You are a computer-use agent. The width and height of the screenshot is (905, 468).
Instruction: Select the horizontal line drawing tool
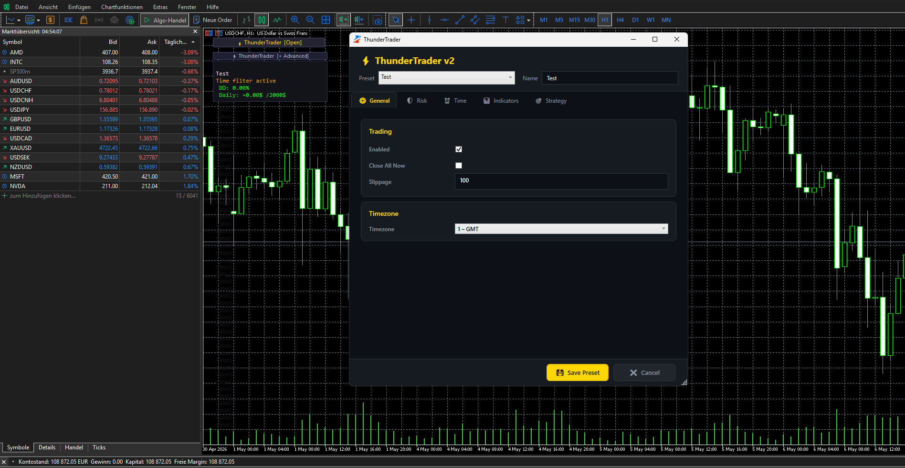pyautogui.click(x=444, y=20)
